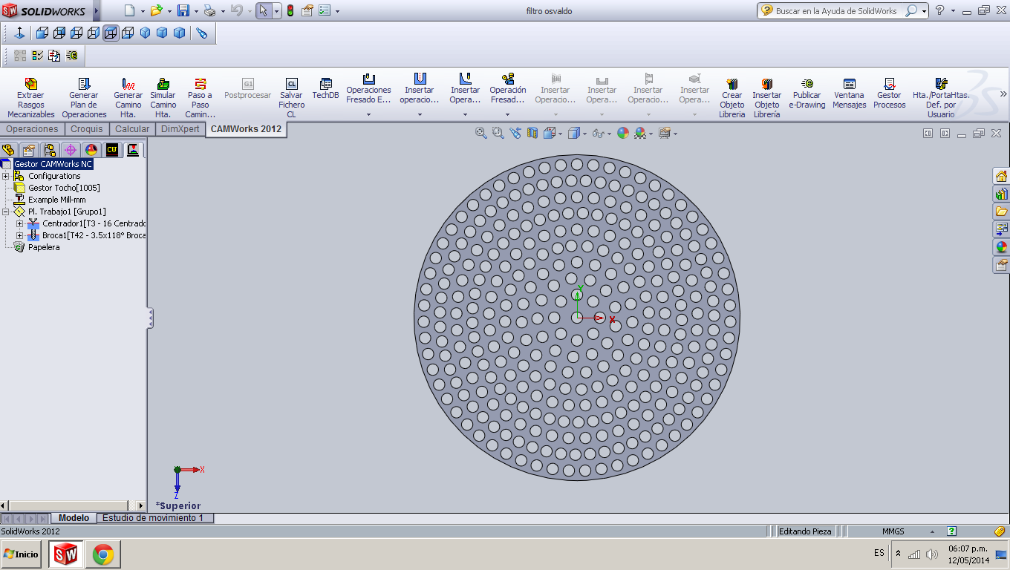
Task: Select the Modelo bottom tab
Action: click(x=74, y=518)
